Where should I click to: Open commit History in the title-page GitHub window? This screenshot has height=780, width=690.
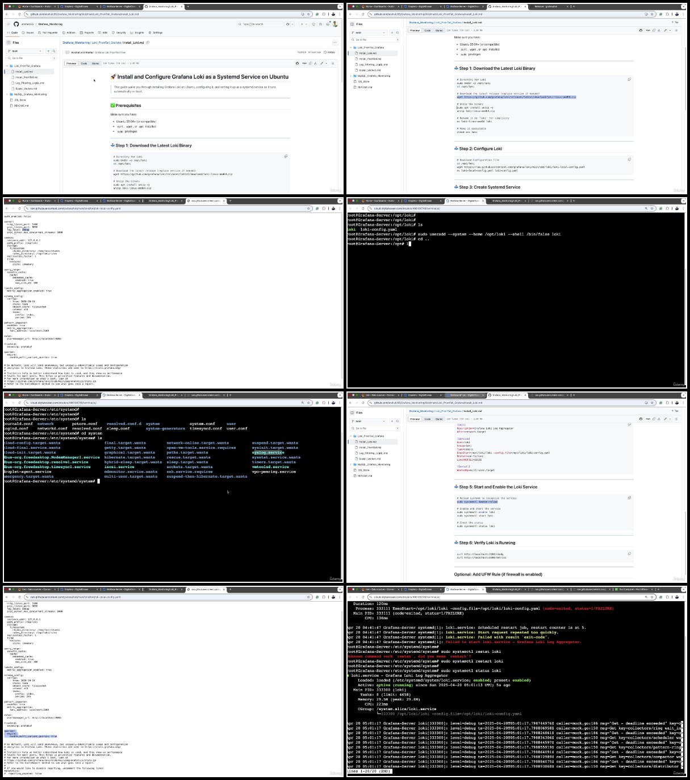pos(329,52)
